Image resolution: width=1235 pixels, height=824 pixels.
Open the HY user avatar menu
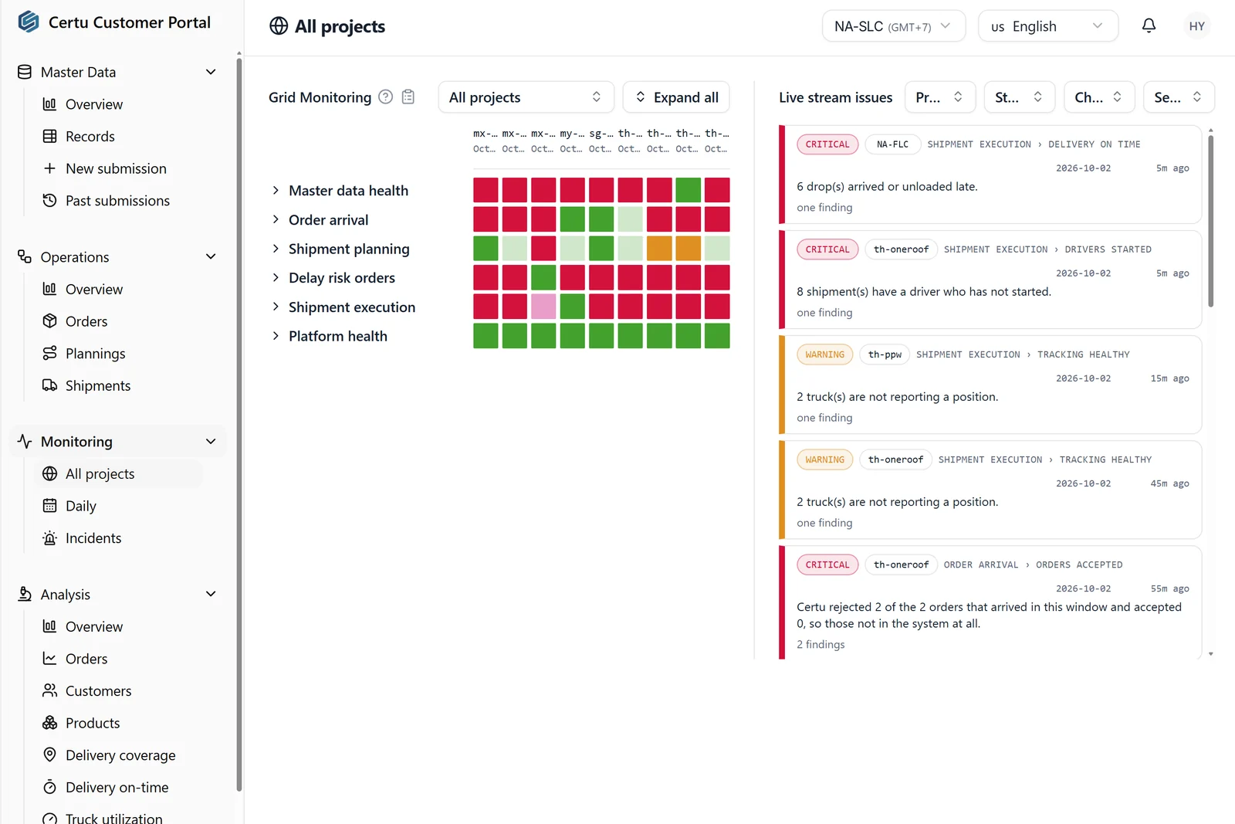coord(1196,26)
